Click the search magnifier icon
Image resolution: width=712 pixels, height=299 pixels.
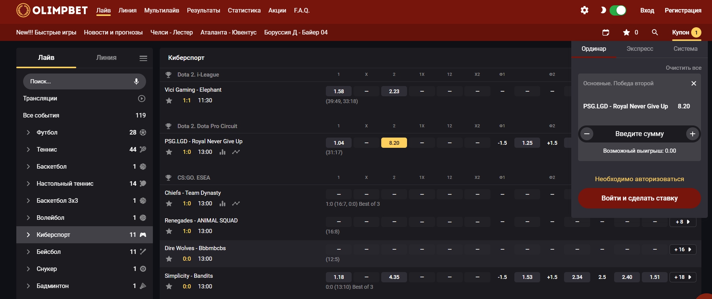[655, 33]
